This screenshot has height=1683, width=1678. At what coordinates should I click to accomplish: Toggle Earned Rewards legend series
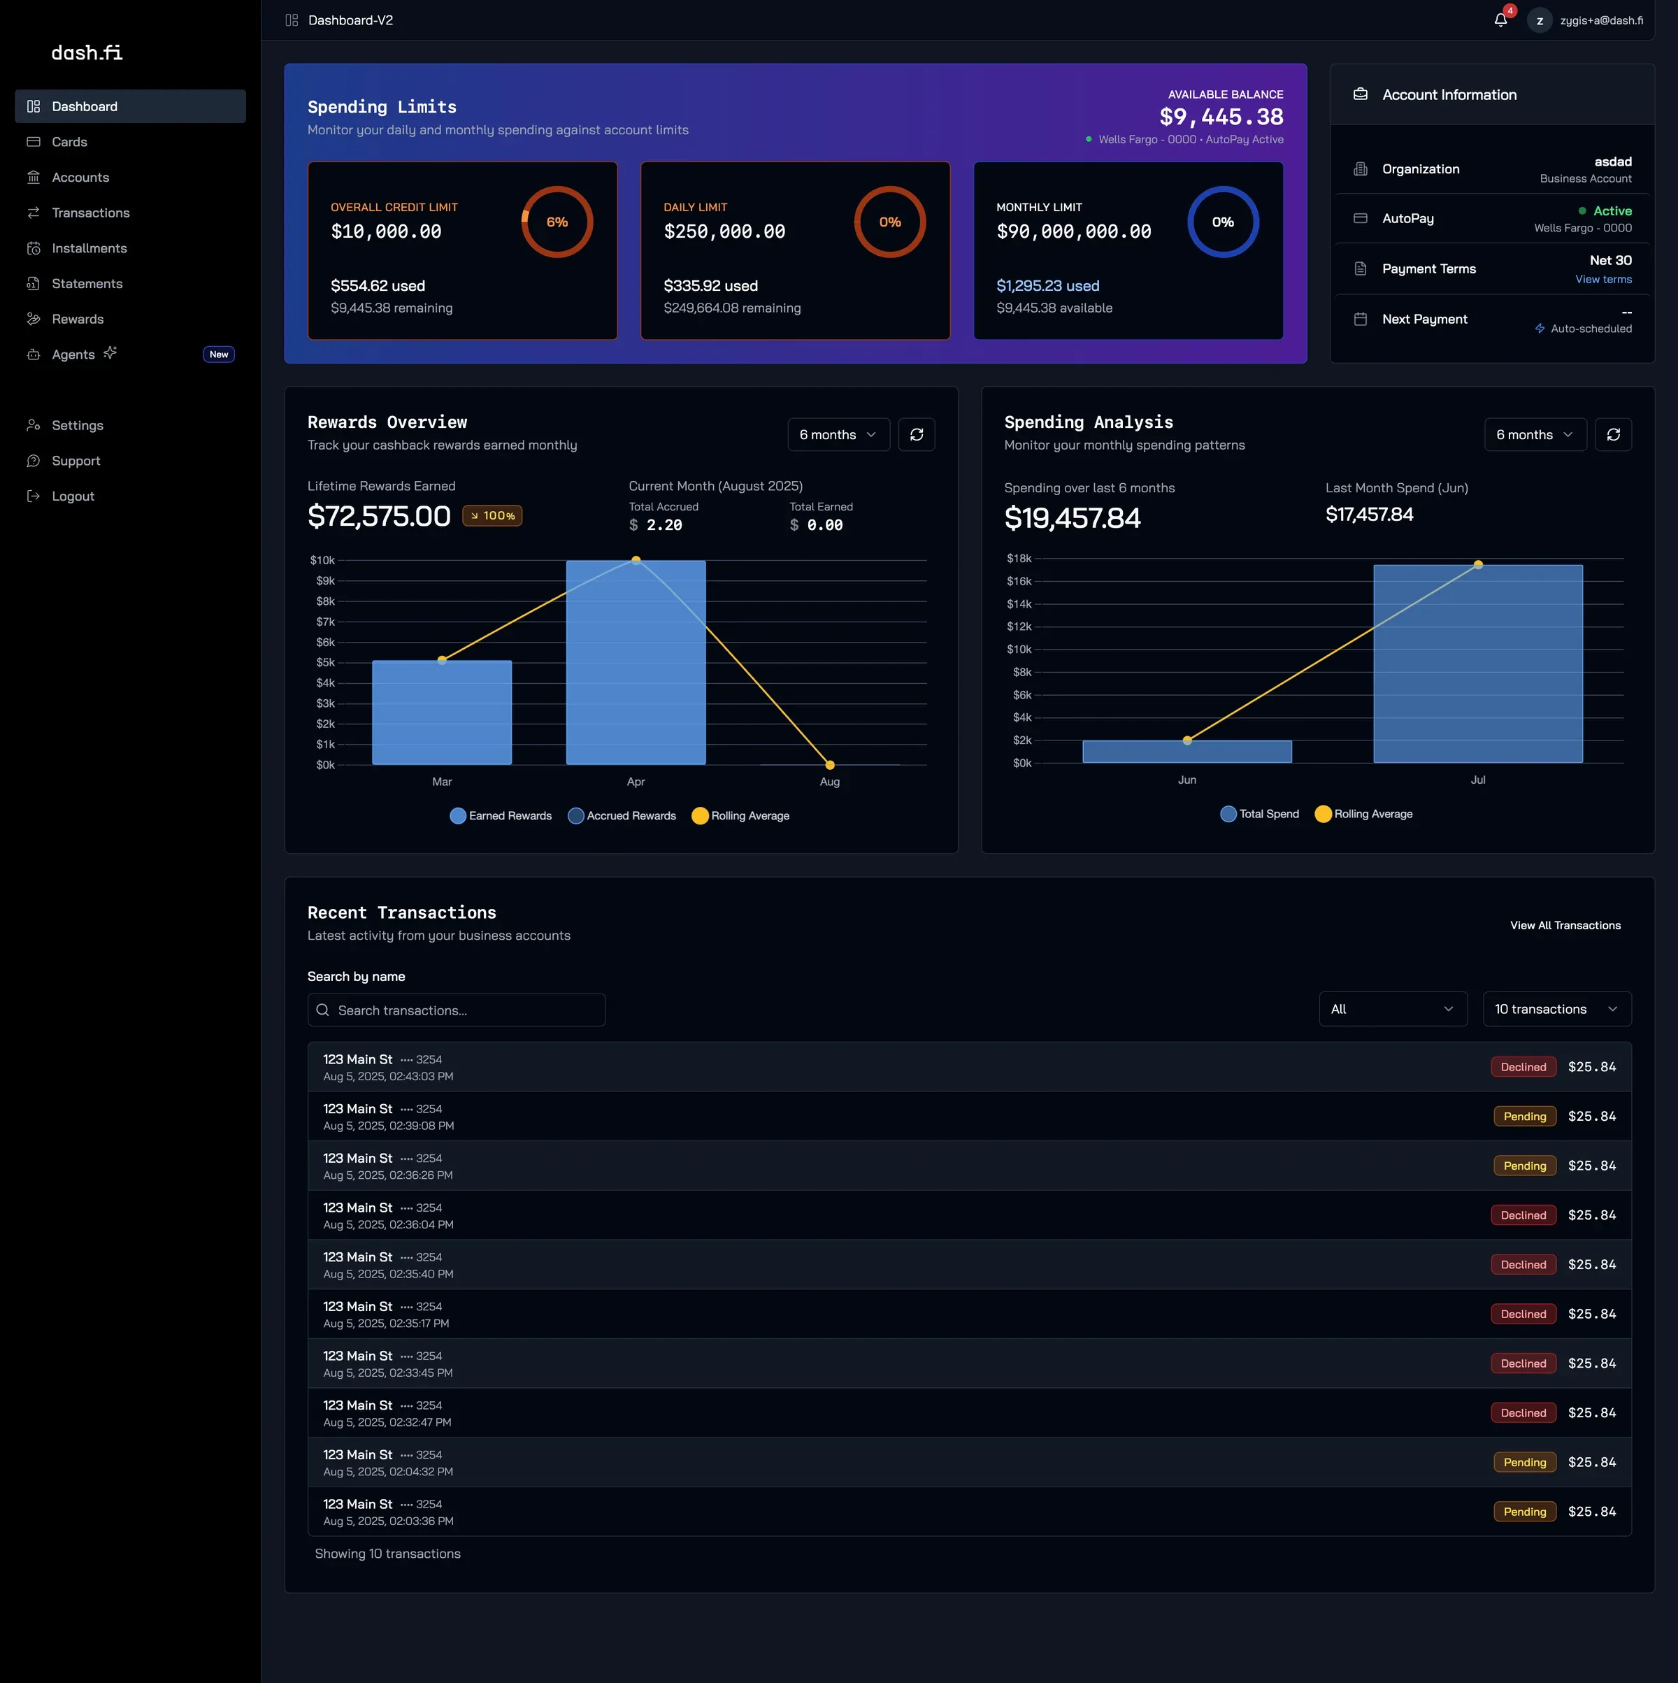(x=501, y=816)
